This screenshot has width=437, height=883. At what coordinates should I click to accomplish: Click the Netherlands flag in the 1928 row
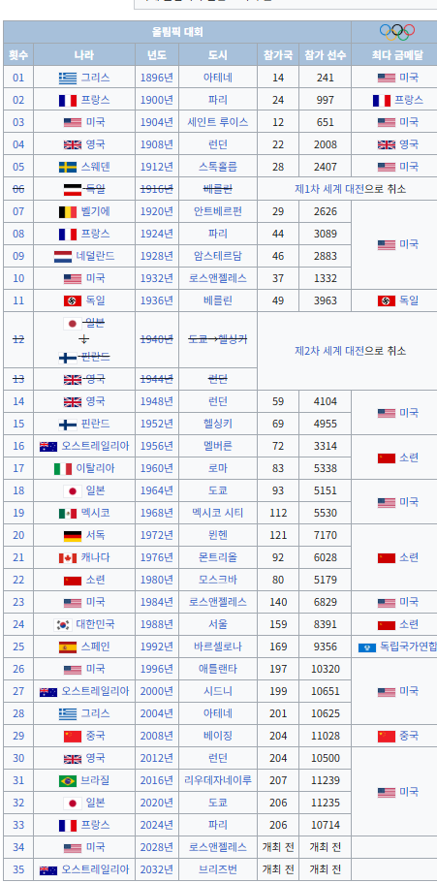point(63,256)
